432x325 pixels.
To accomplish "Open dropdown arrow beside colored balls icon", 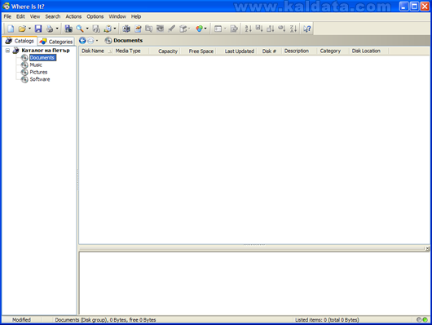I will pyautogui.click(x=205, y=29).
